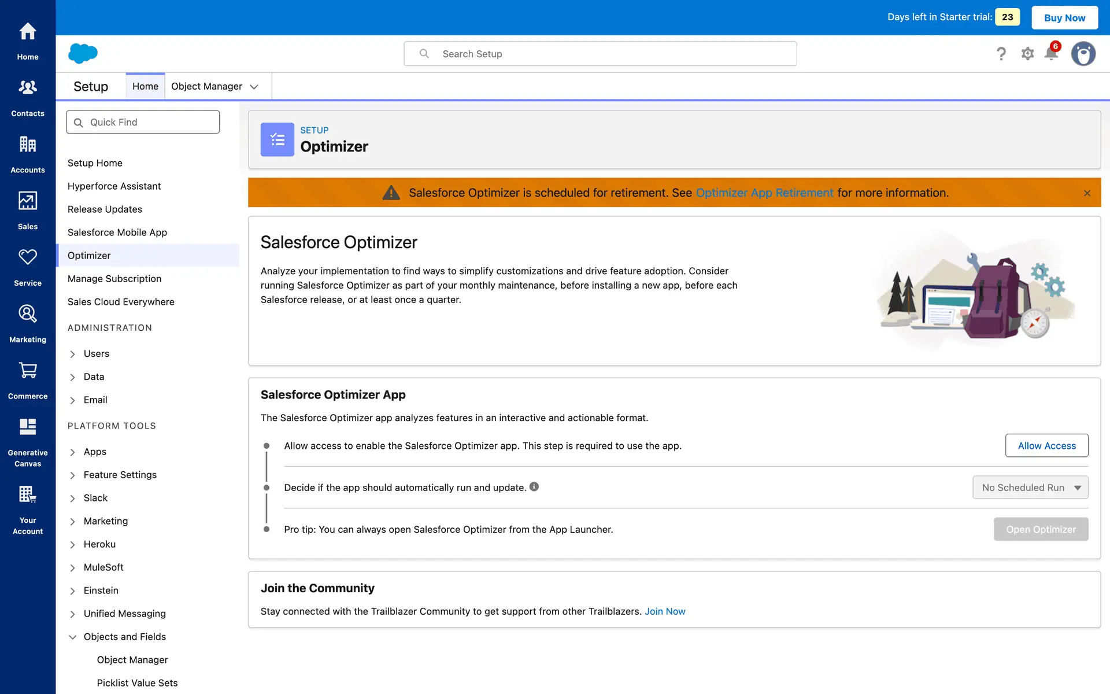The image size is (1110, 694).
Task: Open the Optimizer App Retirement link
Action: point(764,193)
